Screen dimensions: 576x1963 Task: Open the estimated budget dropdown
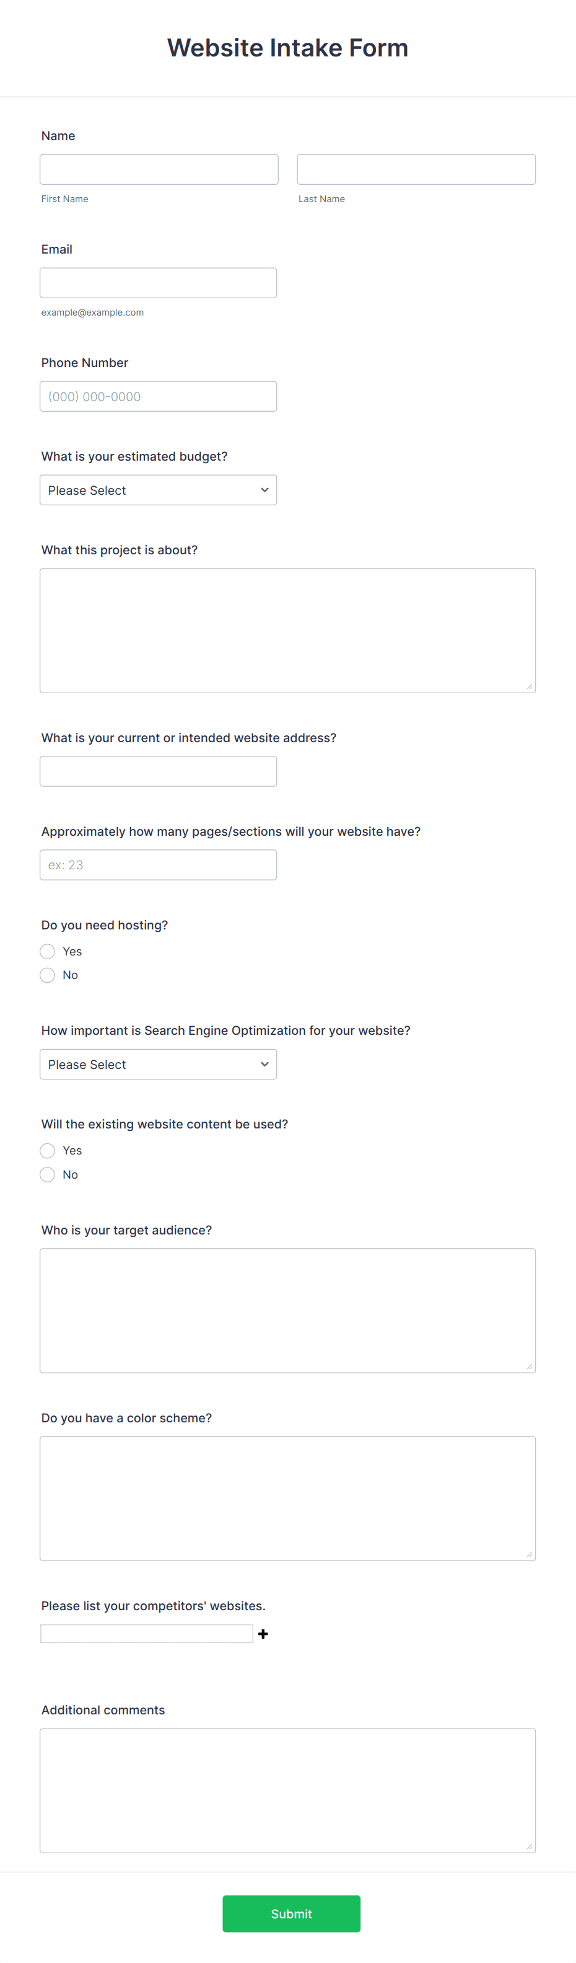[157, 490]
